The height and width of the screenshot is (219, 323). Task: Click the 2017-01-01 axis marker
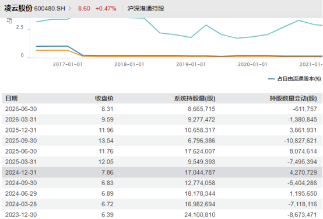pos(68,64)
